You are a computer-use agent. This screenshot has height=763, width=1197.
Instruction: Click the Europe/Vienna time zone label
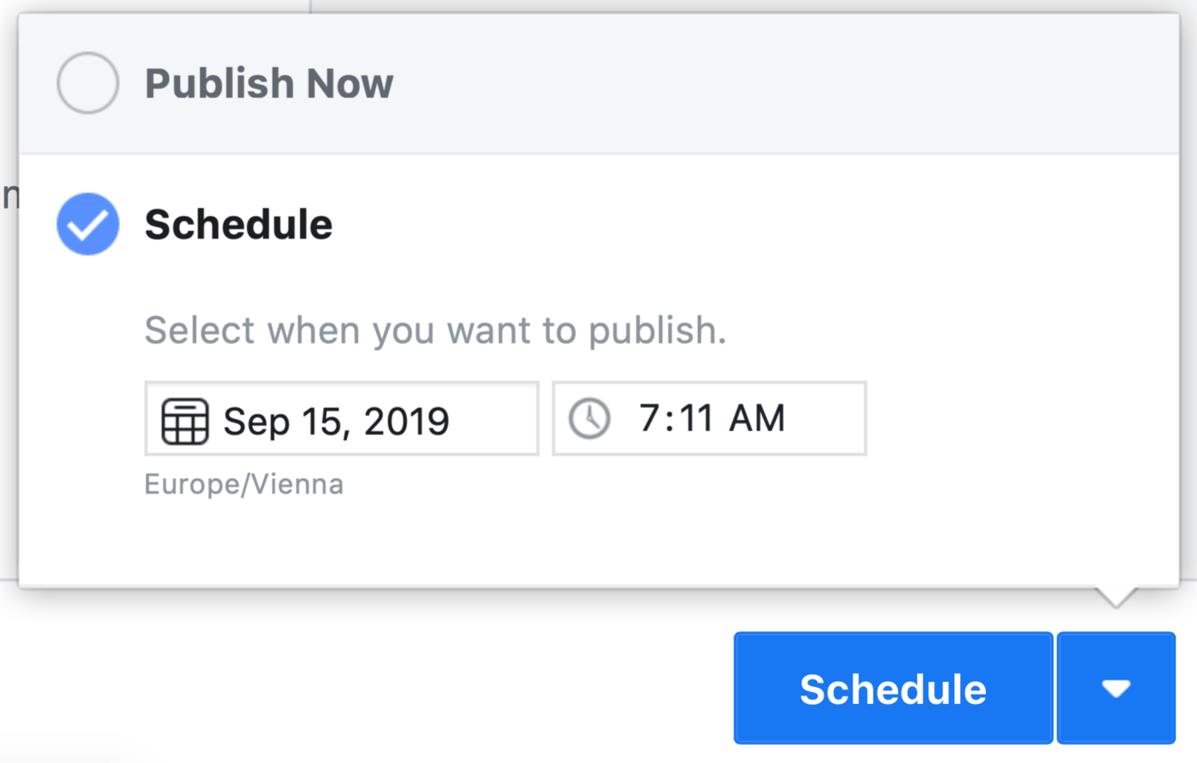(x=244, y=484)
